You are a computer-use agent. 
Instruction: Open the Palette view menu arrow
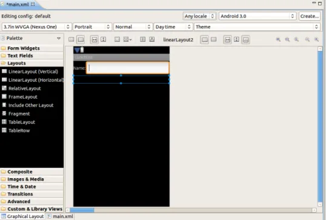[x=59, y=38]
